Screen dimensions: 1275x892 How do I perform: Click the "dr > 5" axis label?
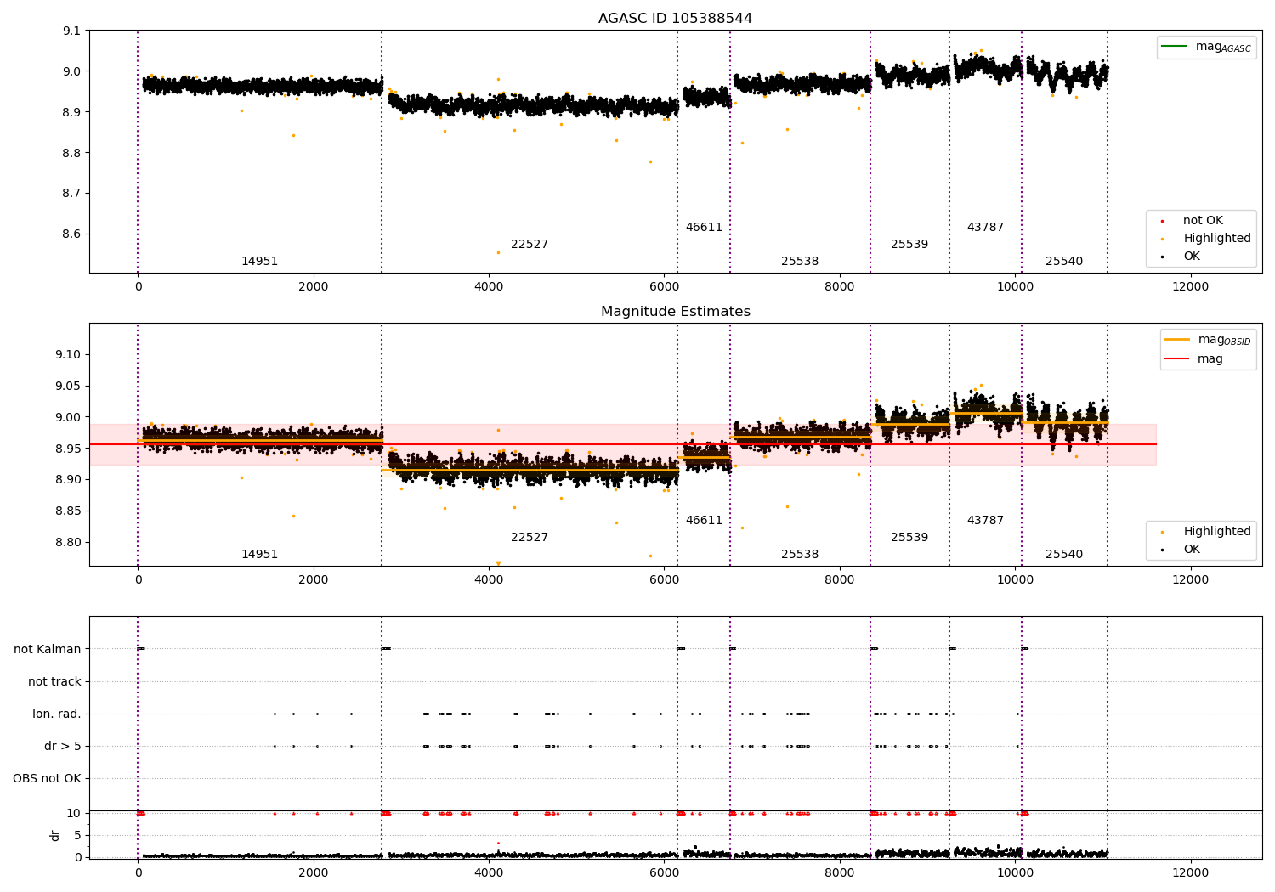63,747
